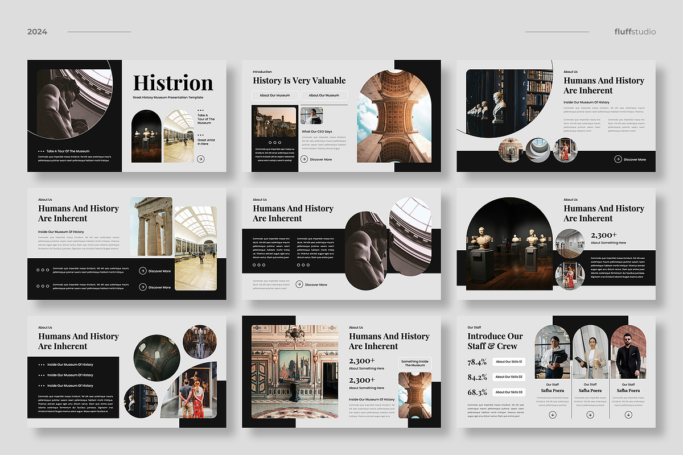Click download arrow under first Safha Poera card
Viewport: 683px width, 455px height.
[553, 415]
